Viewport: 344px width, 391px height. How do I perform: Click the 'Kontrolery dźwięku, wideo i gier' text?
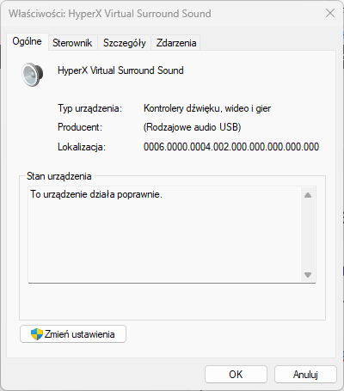(207, 108)
